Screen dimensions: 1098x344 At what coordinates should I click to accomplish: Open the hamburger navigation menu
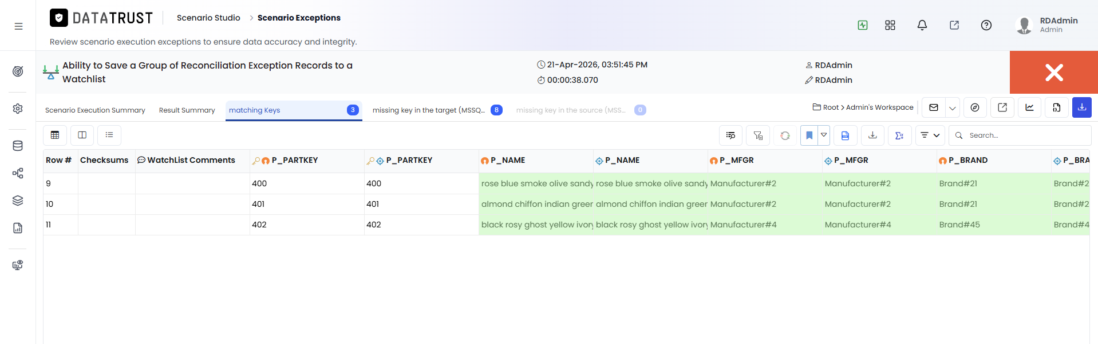pos(18,26)
